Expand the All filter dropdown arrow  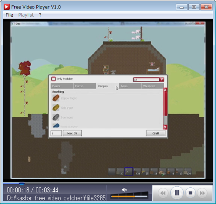tap(162, 80)
